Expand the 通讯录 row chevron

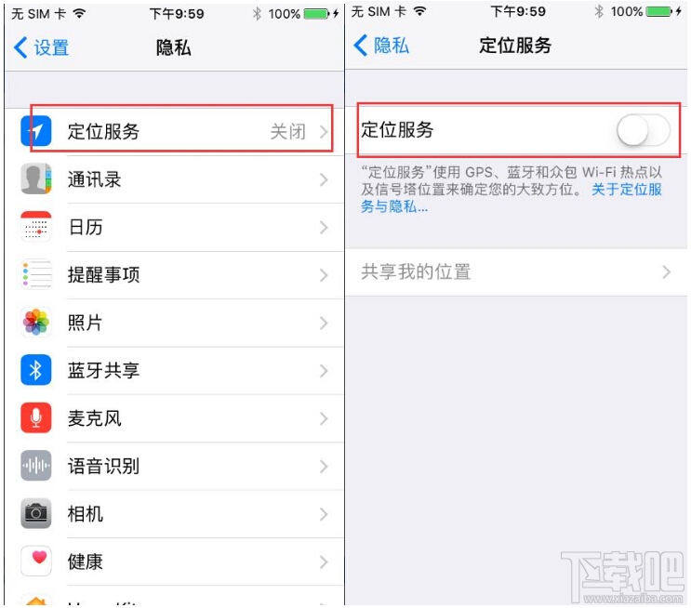[x=324, y=179]
